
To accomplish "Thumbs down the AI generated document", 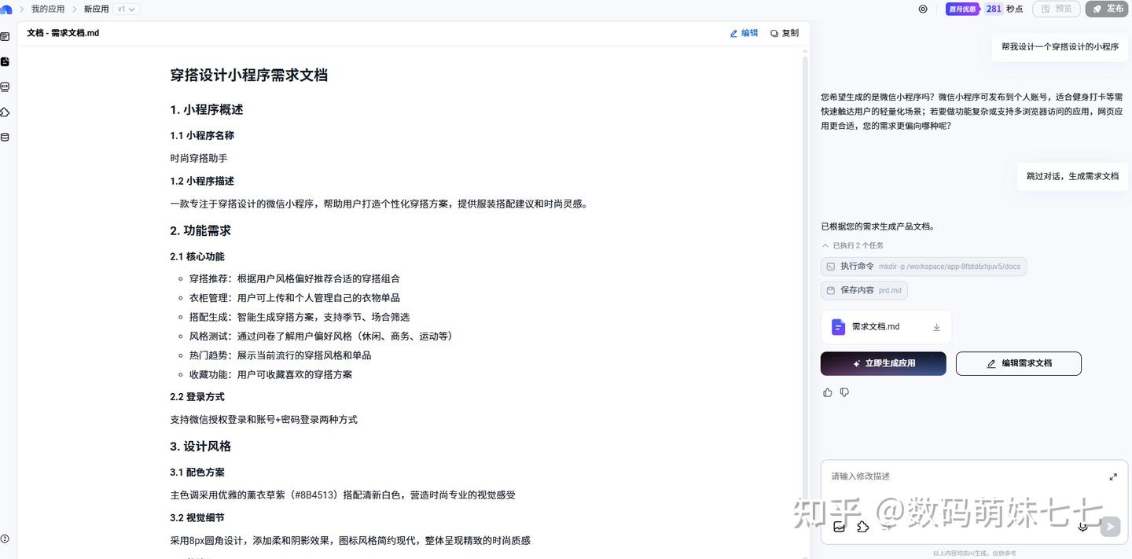I will (844, 392).
